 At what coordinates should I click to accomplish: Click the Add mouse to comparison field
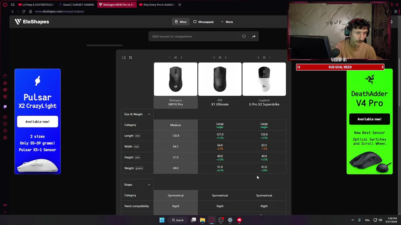[x=194, y=36]
